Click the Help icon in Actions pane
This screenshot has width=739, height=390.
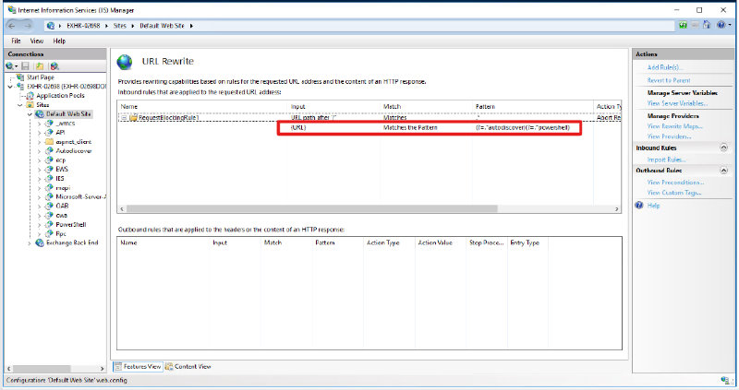point(640,206)
